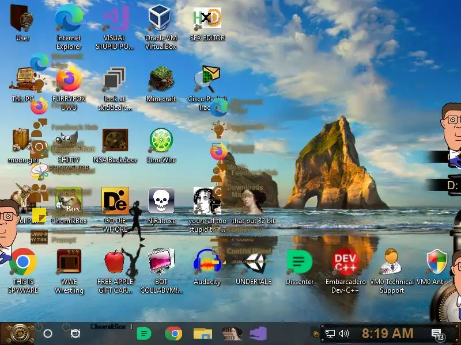The width and height of the screenshot is (461, 345).
Task: Click the 8:19 AM taskbar clock
Action: click(387, 333)
